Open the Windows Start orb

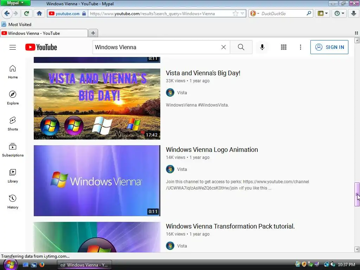(10, 264)
